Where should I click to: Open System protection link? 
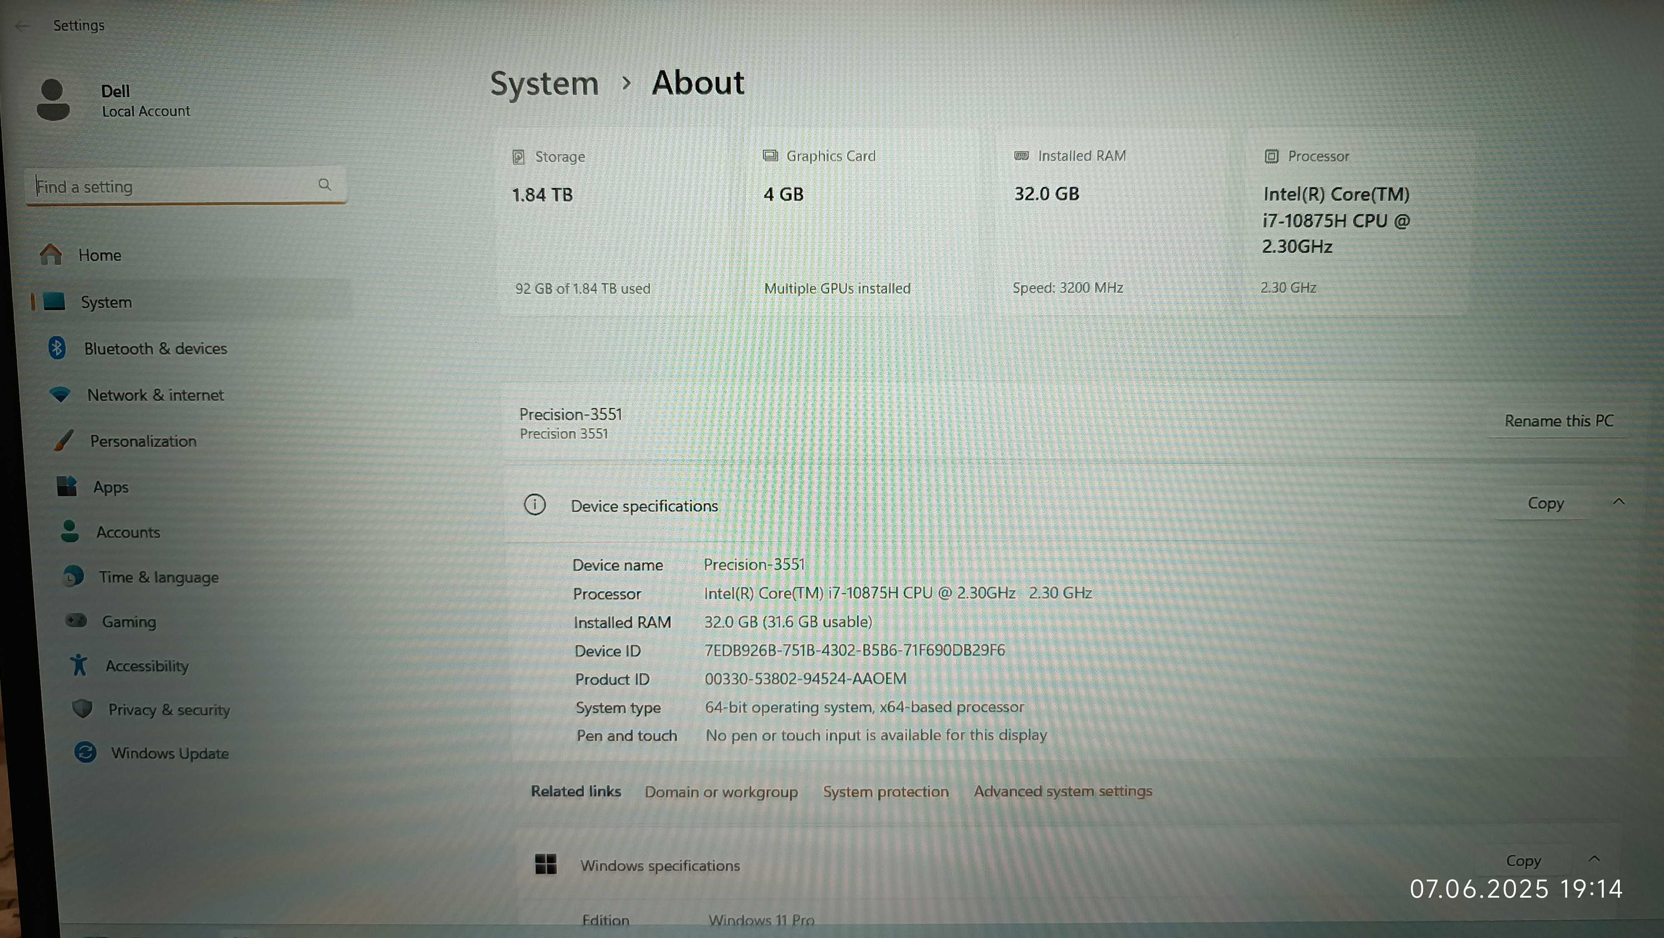tap(886, 792)
